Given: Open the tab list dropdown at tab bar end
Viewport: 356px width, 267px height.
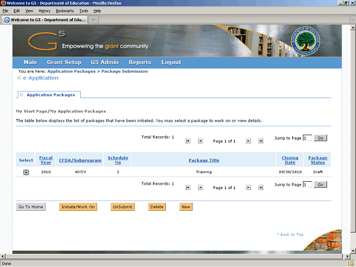Looking at the screenshot, I should tap(353, 20).
